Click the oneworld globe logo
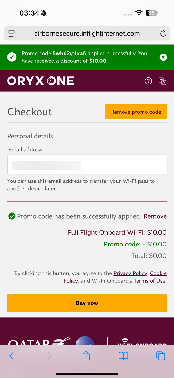This screenshot has width=174, height=378. (x=85, y=341)
